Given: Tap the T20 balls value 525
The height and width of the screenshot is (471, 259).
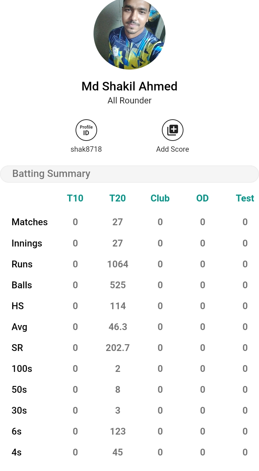Looking at the screenshot, I should pyautogui.click(x=118, y=285).
